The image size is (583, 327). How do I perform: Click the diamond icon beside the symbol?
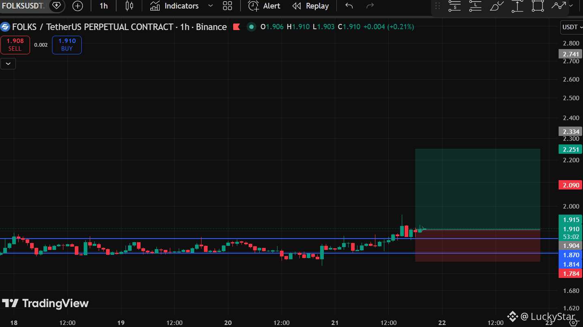(56, 6)
